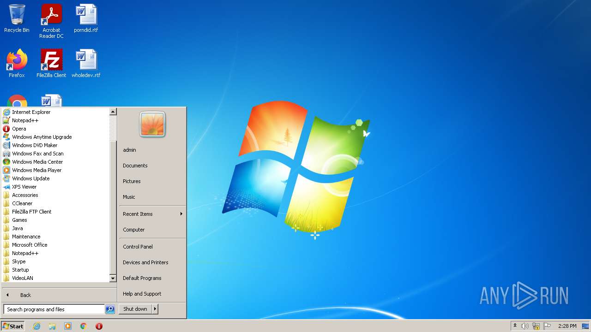Image resolution: width=591 pixels, height=332 pixels.
Task: Expand the Games folder
Action: 55,220
